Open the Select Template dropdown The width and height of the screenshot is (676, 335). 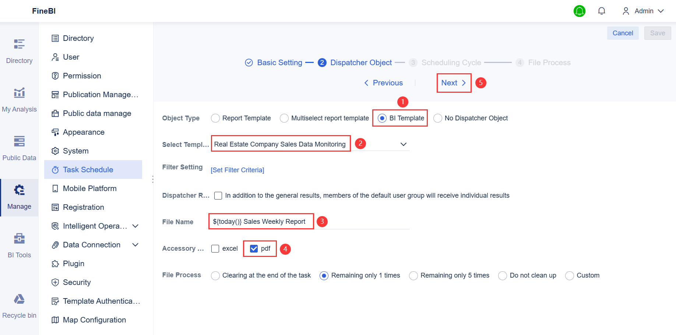tap(404, 144)
